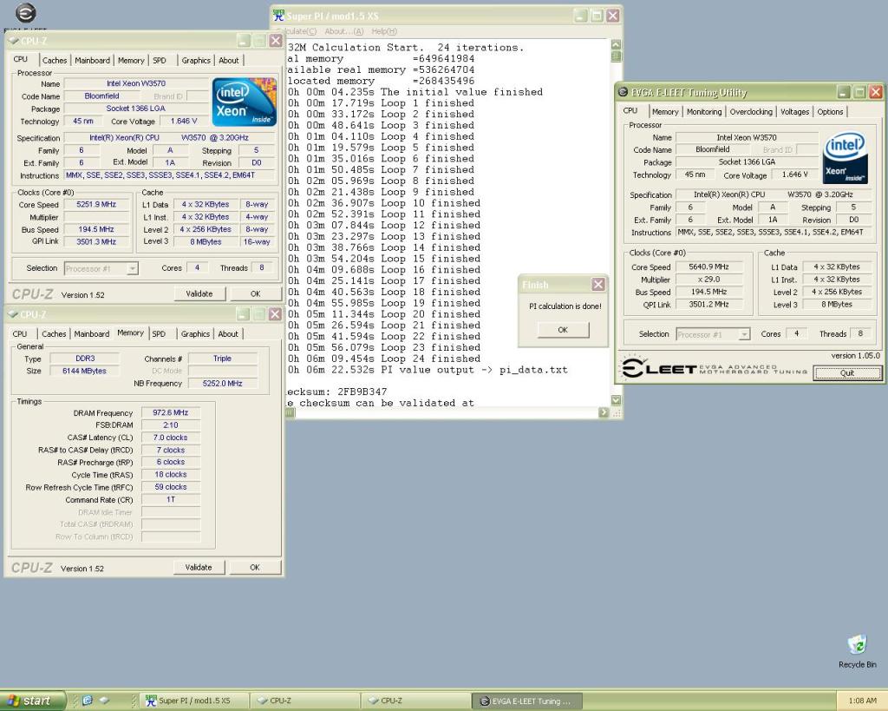This screenshot has height=711, width=888.
Task: Click bottom CPU-Z window title bar icon
Action: (x=14, y=314)
